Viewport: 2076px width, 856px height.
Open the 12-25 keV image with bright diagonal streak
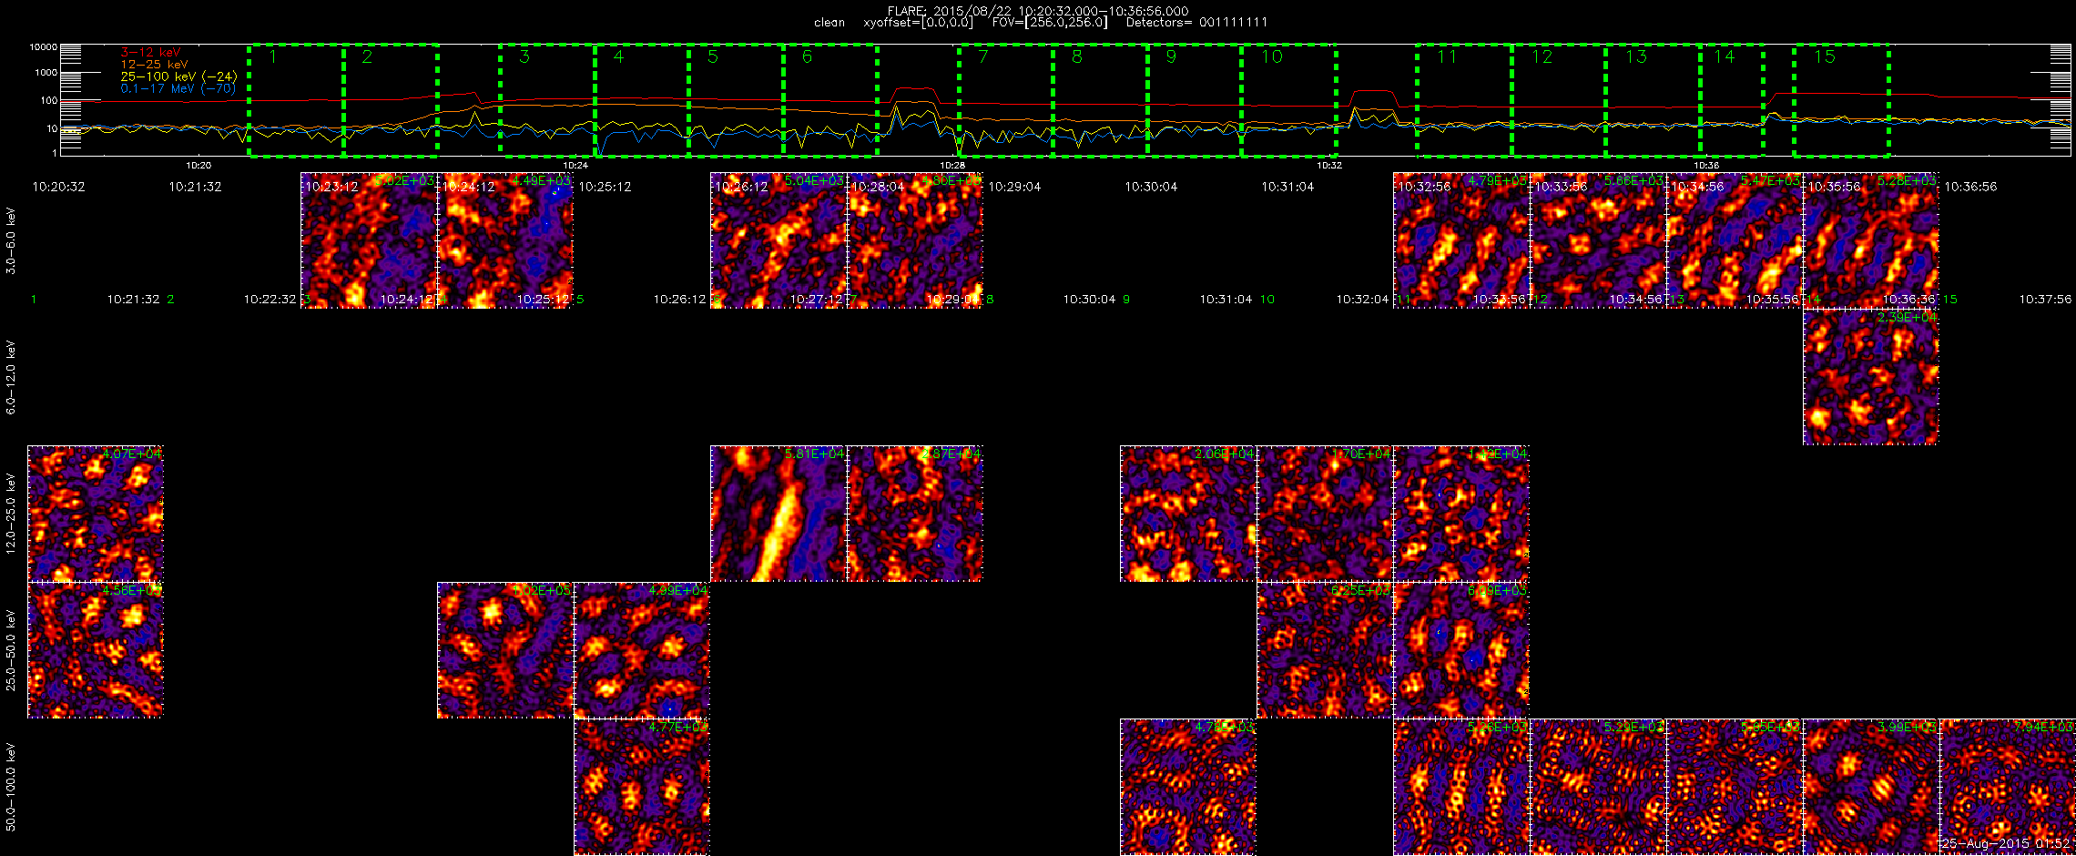pos(778,514)
